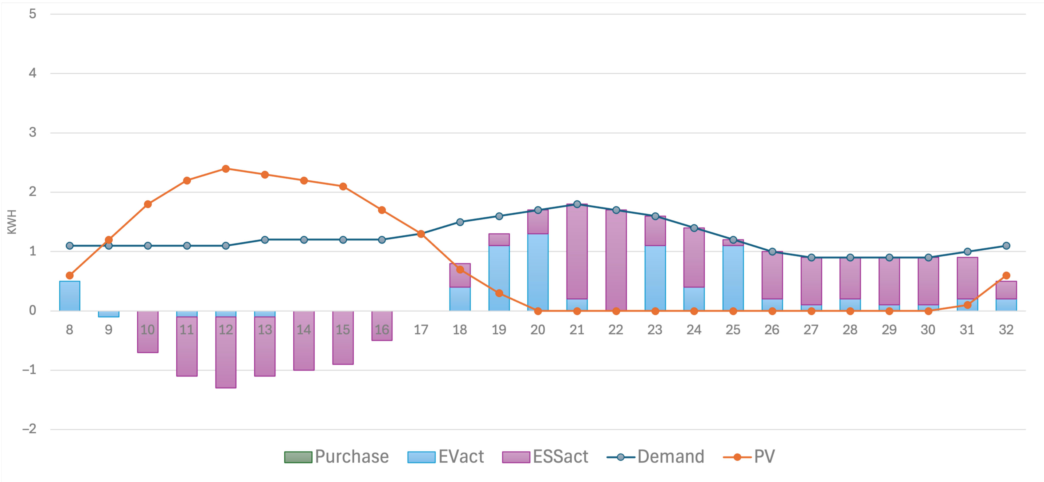Click the Demand data point at hour 8

click(x=70, y=246)
